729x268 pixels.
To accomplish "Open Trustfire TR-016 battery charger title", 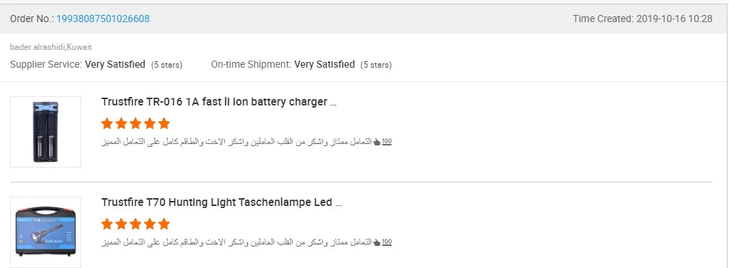I will (x=219, y=102).
